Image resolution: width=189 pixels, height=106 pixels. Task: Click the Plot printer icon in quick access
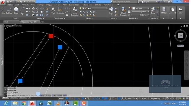(21, 2)
